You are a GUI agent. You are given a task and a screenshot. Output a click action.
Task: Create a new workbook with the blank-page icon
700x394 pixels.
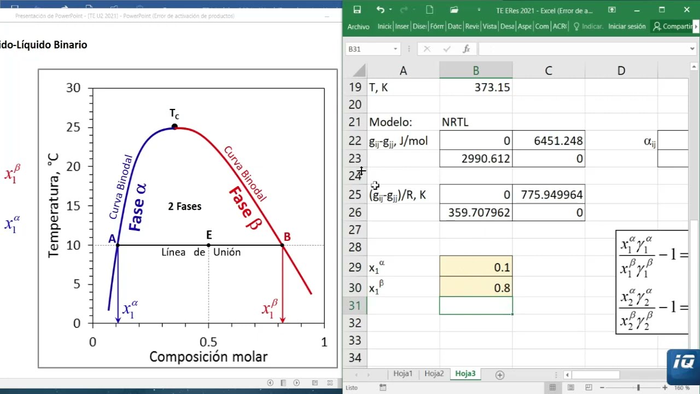pyautogui.click(x=430, y=10)
